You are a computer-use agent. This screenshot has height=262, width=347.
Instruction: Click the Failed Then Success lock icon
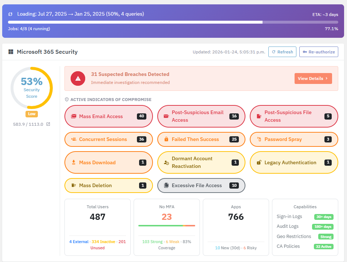coord(167,139)
